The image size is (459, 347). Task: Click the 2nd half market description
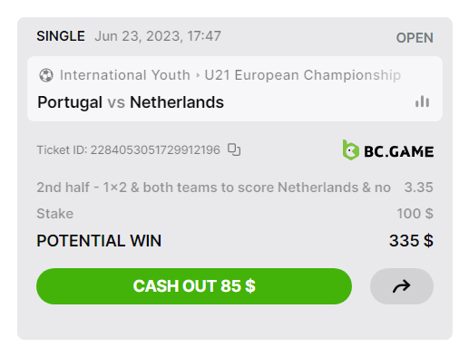coord(214,188)
